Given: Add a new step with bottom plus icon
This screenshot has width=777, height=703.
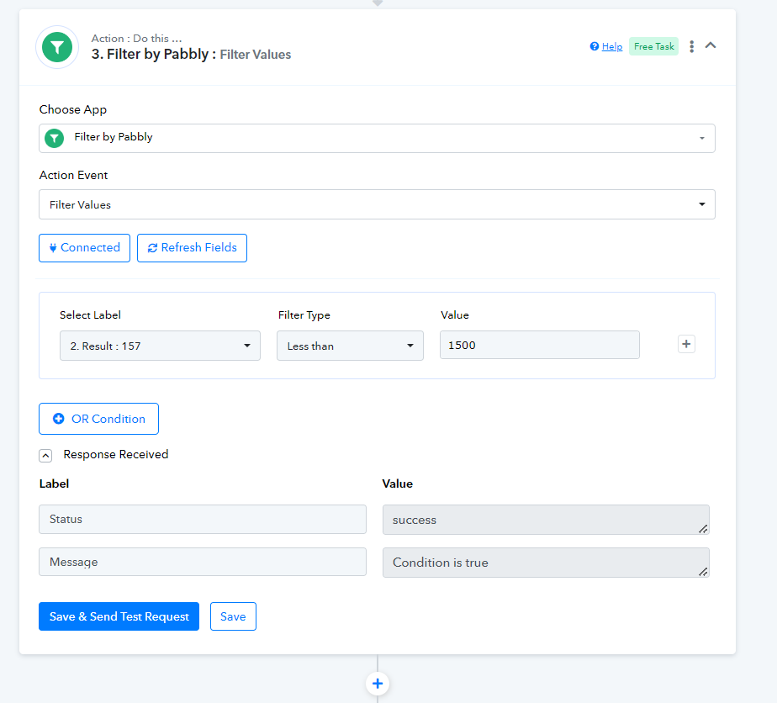Looking at the screenshot, I should coord(378,684).
